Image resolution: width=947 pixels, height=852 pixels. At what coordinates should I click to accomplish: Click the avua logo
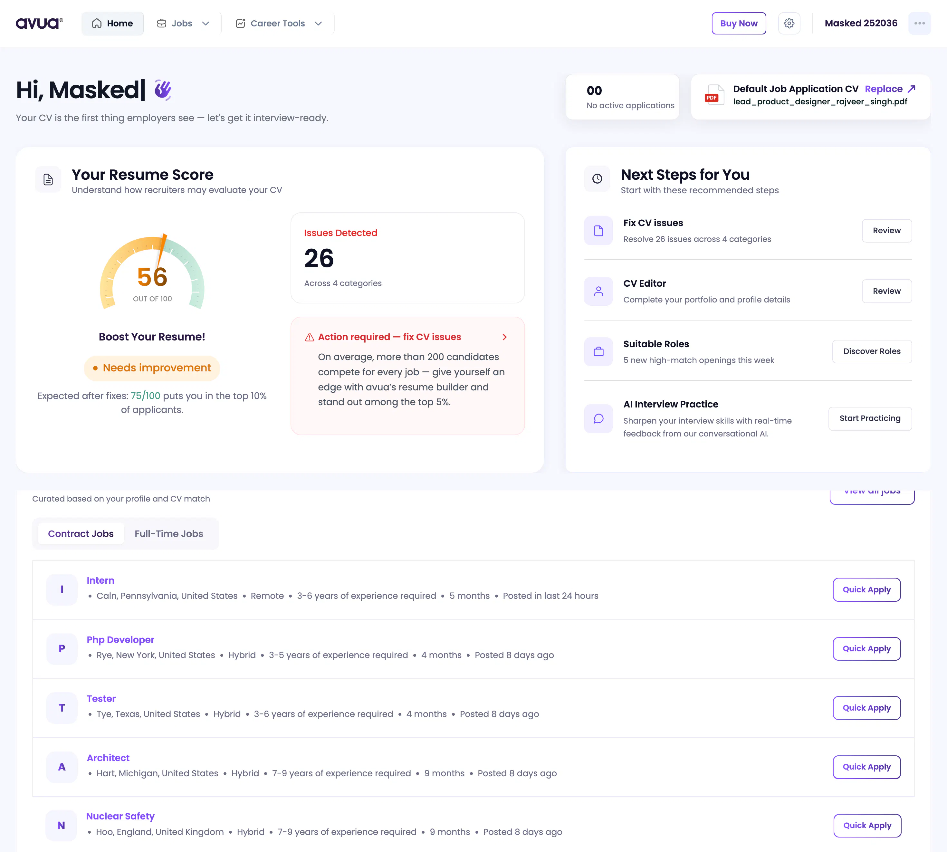pyautogui.click(x=39, y=23)
